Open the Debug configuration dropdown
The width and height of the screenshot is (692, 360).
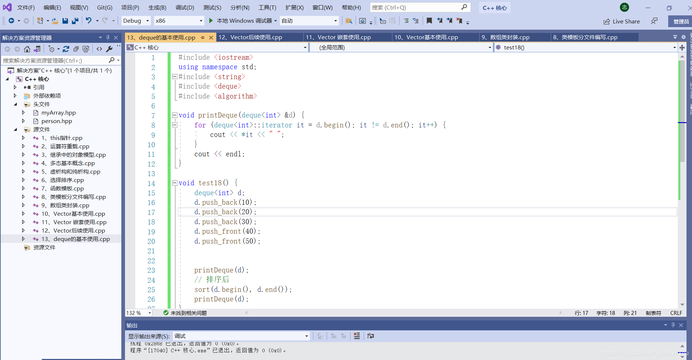click(x=136, y=21)
